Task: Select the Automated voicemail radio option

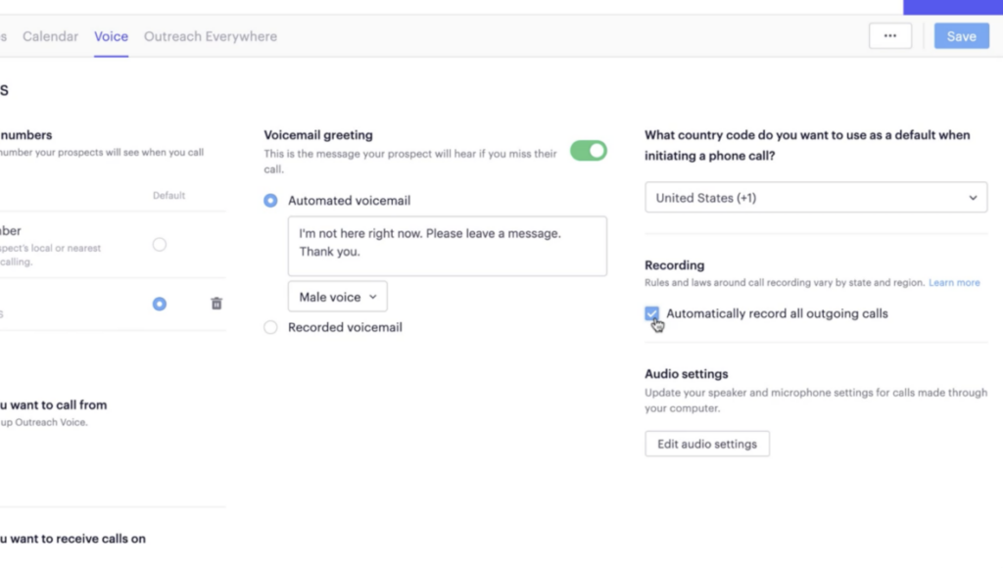Action: (x=270, y=201)
